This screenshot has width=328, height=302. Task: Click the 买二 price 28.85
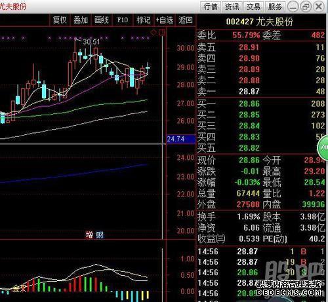pyautogui.click(x=249, y=115)
